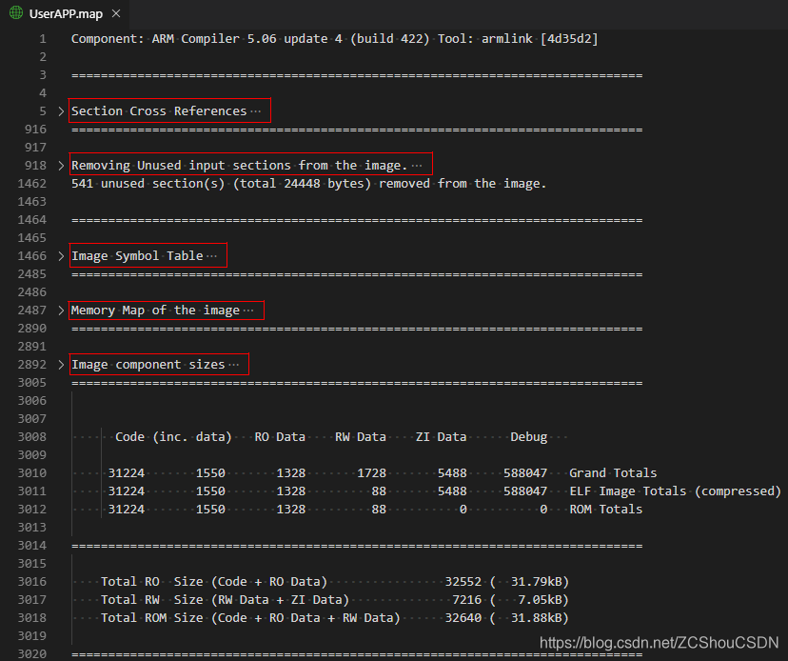The image size is (788, 661).
Task: Click the 'Code (inc. data)' column header
Action: tap(173, 437)
